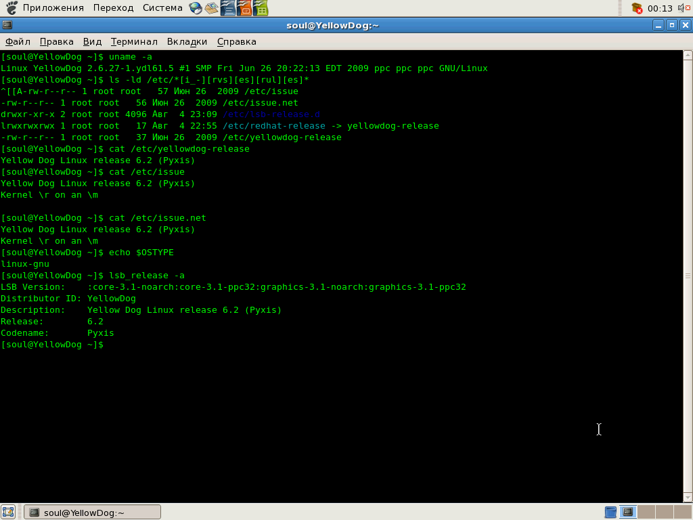This screenshot has width=693, height=520.
Task: Select the active first workspace with terminal
Action: [627, 512]
